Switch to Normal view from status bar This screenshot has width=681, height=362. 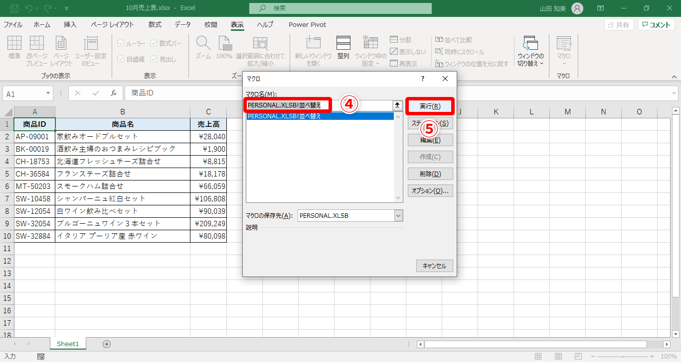[x=538, y=357]
